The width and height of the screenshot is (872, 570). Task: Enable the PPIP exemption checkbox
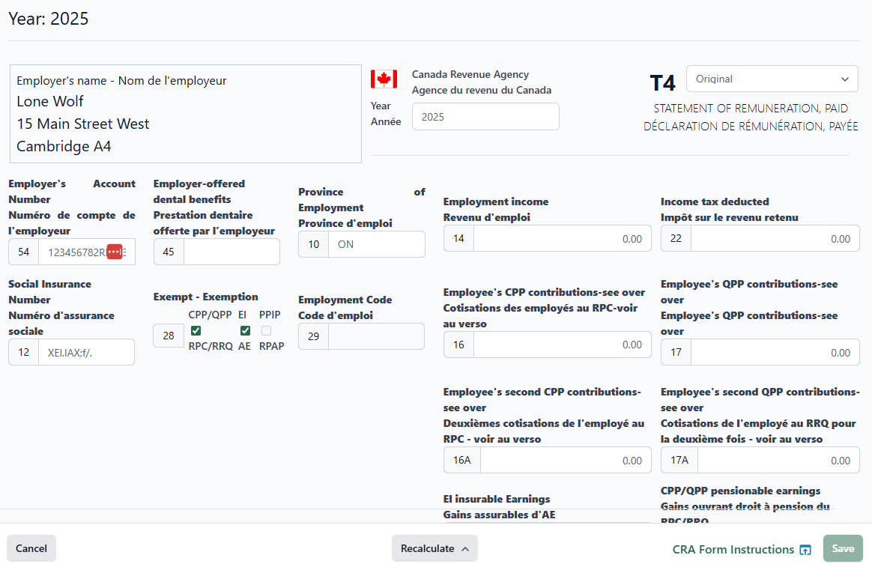click(267, 330)
